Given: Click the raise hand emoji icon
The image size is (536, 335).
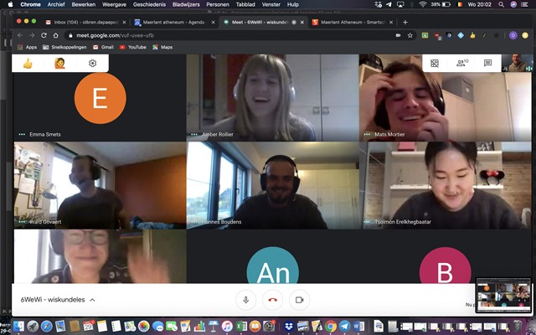Looking at the screenshot, I should click(x=59, y=64).
